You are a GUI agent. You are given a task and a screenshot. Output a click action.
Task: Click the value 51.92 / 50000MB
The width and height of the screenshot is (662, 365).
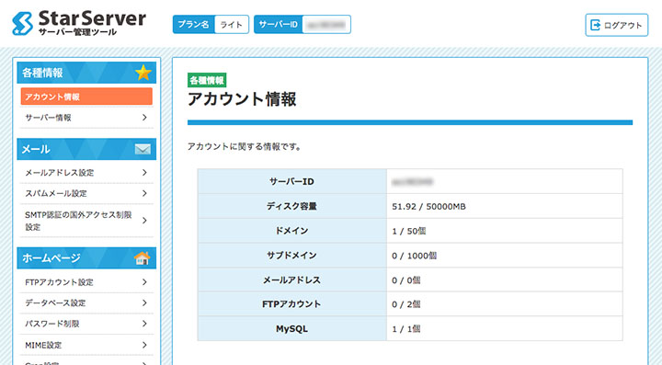pyautogui.click(x=429, y=207)
